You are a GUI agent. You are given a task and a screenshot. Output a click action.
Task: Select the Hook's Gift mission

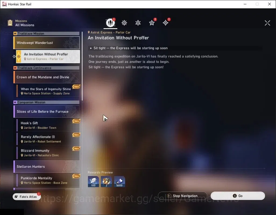[48, 125]
